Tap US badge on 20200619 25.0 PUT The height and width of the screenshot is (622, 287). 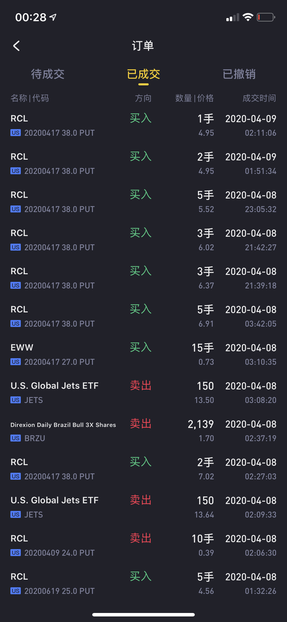tap(16, 591)
